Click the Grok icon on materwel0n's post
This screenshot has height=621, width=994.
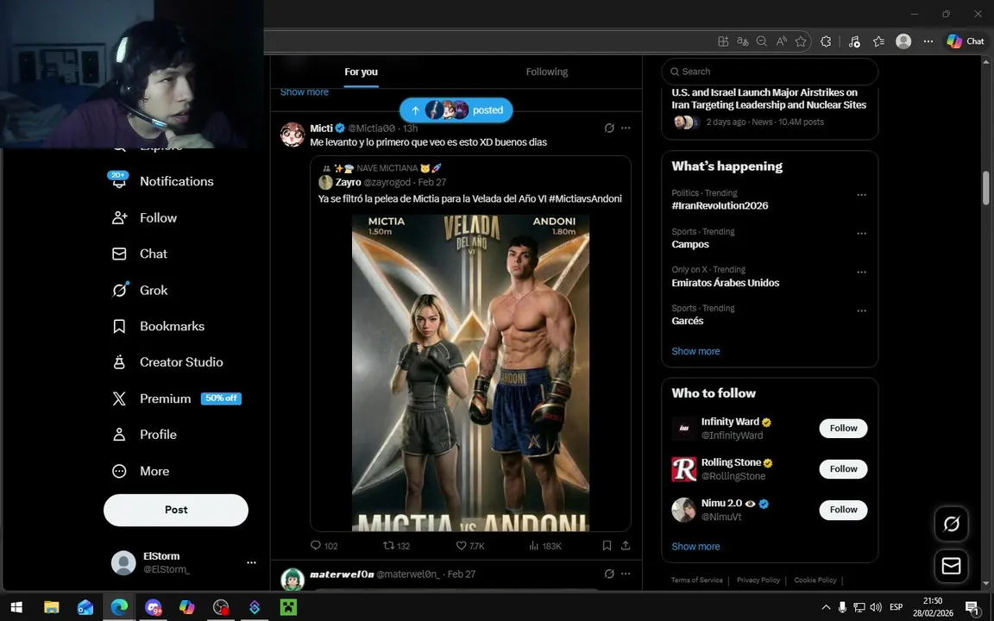click(609, 574)
